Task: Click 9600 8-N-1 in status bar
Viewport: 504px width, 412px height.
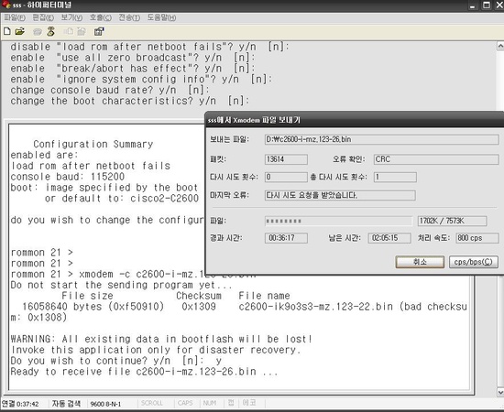Action: (x=105, y=404)
